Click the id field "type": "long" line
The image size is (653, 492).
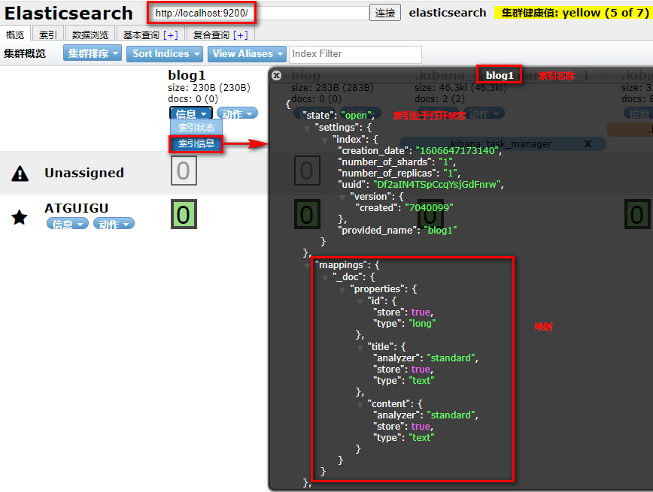tap(405, 324)
